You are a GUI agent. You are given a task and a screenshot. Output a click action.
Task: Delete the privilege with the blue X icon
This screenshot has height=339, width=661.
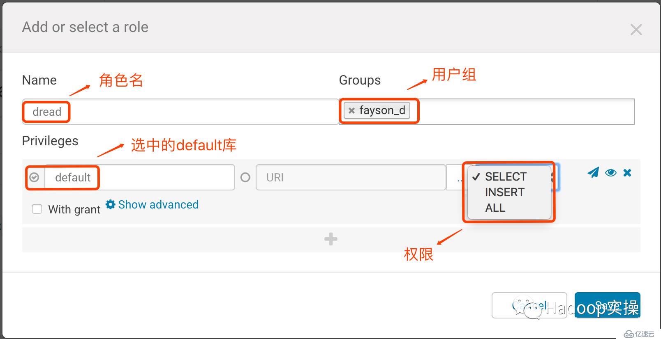pyautogui.click(x=627, y=173)
